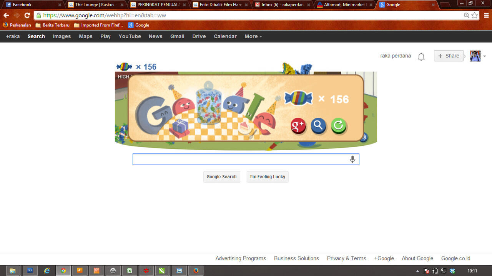Switch to The Lounge | Kaskus tab
492x276 pixels.
coord(95,5)
